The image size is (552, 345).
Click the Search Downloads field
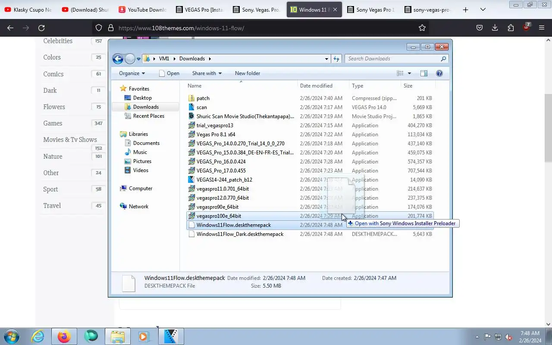396,59
